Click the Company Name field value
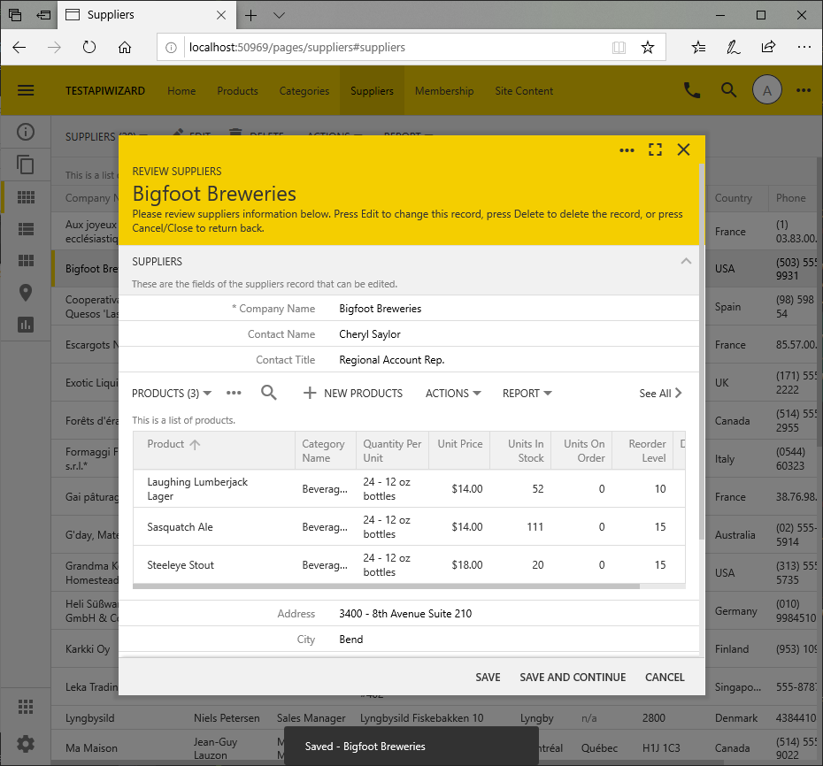The width and height of the screenshot is (823, 766). (x=380, y=309)
